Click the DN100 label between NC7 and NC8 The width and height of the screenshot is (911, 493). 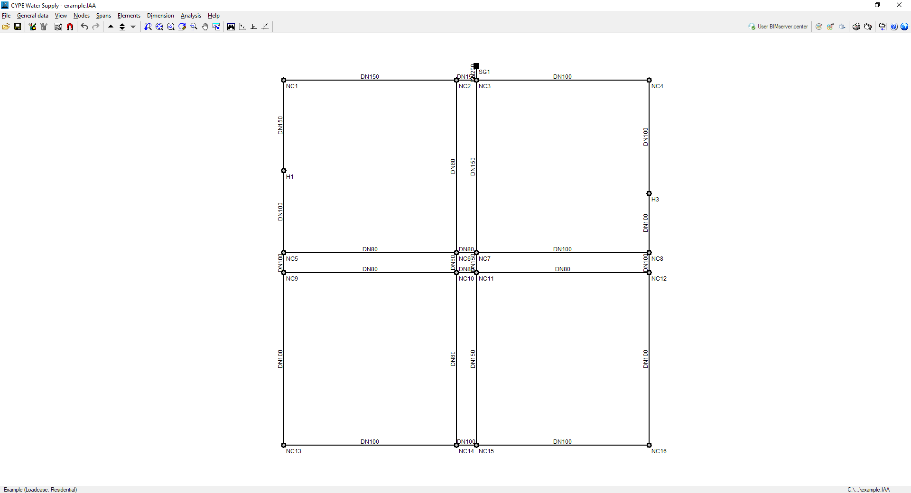click(x=562, y=249)
